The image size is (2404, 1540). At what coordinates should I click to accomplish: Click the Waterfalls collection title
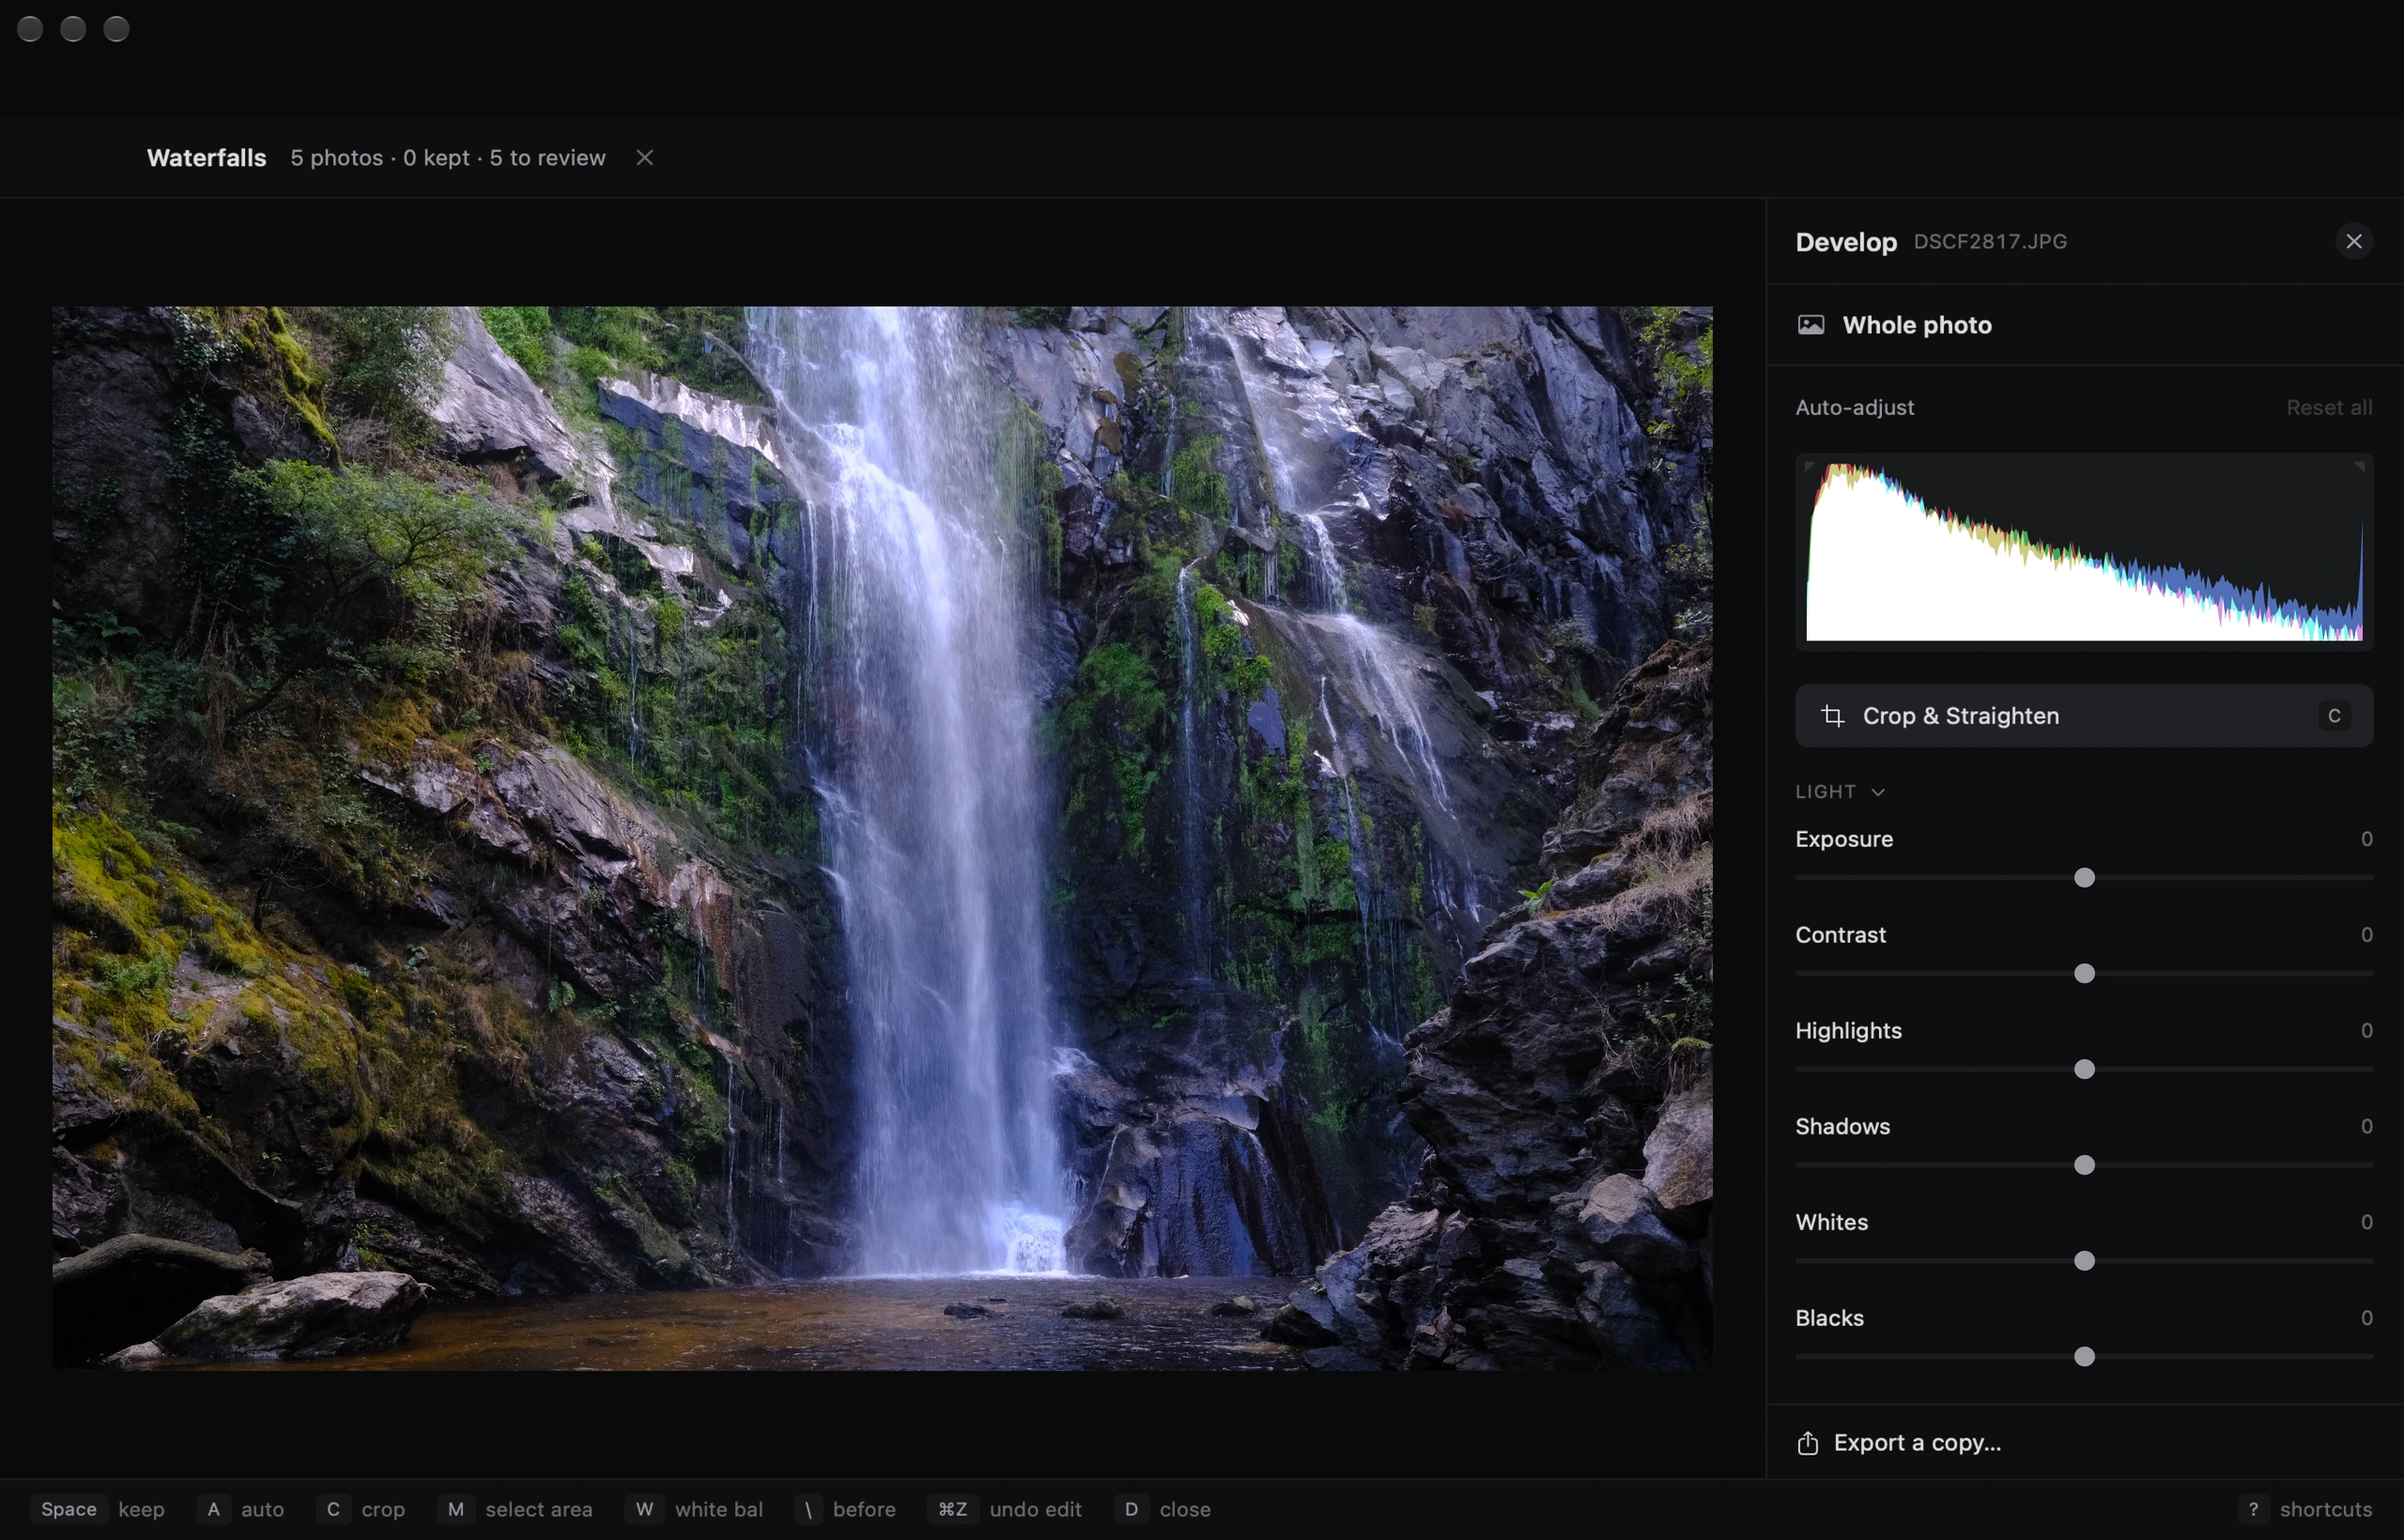tap(206, 158)
